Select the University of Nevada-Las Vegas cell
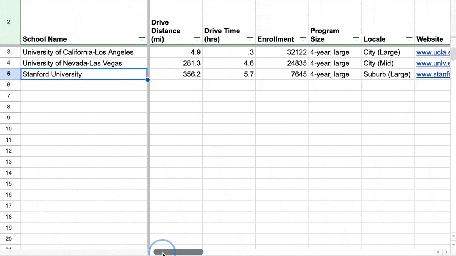This screenshot has width=456, height=256. click(x=84, y=63)
